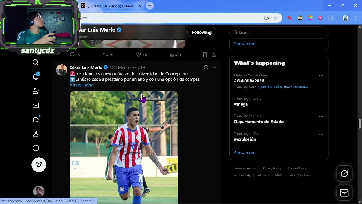Ask Grok about the Luca Kmet post
This screenshot has height=204, width=362.
(206, 67)
